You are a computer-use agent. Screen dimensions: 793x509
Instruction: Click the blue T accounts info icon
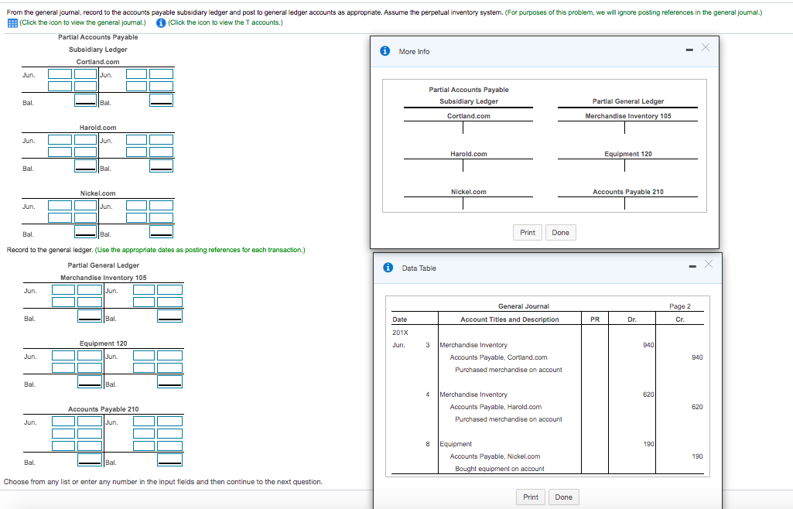point(161,22)
